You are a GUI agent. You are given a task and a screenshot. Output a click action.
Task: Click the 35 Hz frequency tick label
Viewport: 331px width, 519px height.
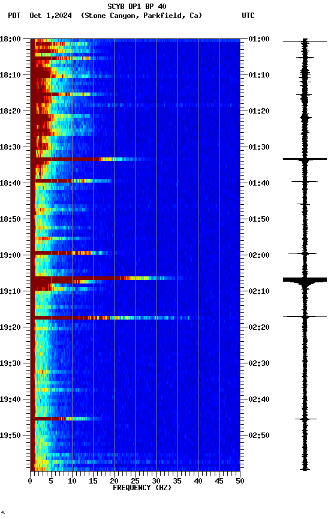177,481
